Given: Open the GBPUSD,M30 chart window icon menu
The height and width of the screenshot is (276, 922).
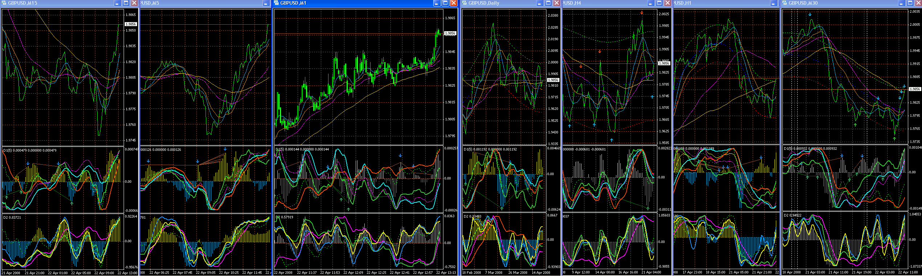Looking at the screenshot, I should (x=785, y=3).
